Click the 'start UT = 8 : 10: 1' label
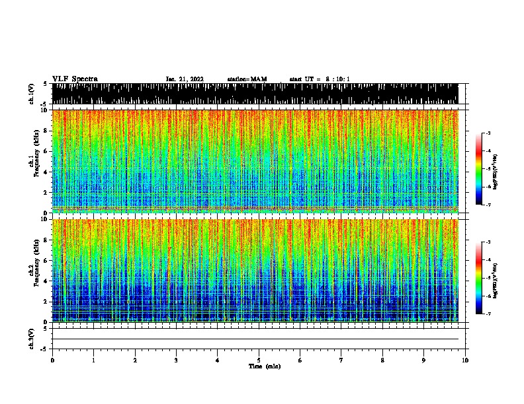The image size is (524, 404). (x=320, y=79)
